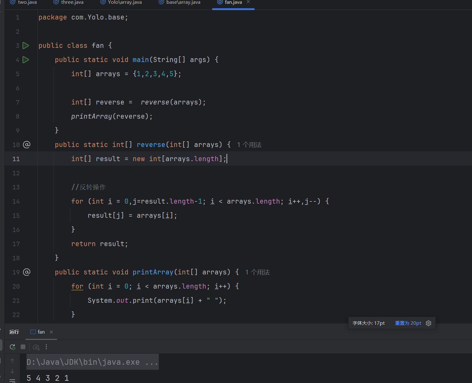Open font size settings gear
This screenshot has width=472, height=383.
429,323
